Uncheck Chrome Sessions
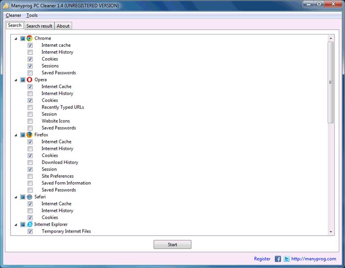 pyautogui.click(x=30, y=66)
